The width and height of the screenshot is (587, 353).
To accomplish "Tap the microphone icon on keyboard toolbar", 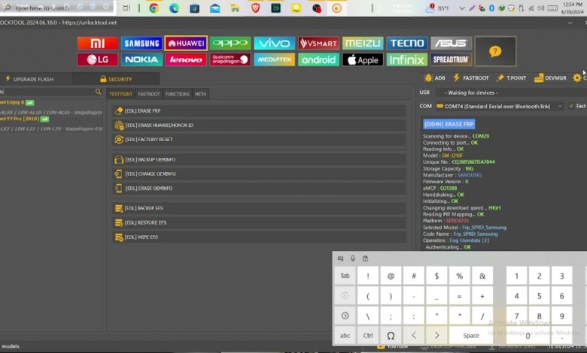I will click(353, 258).
